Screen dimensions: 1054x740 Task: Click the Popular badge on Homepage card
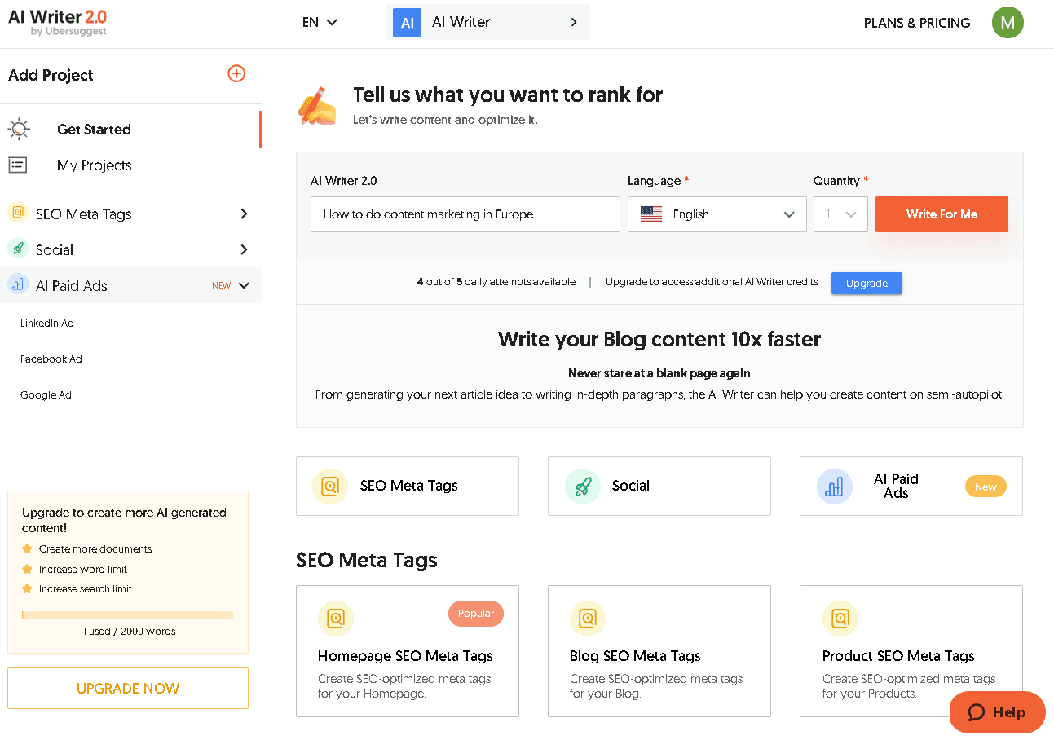[x=476, y=614]
